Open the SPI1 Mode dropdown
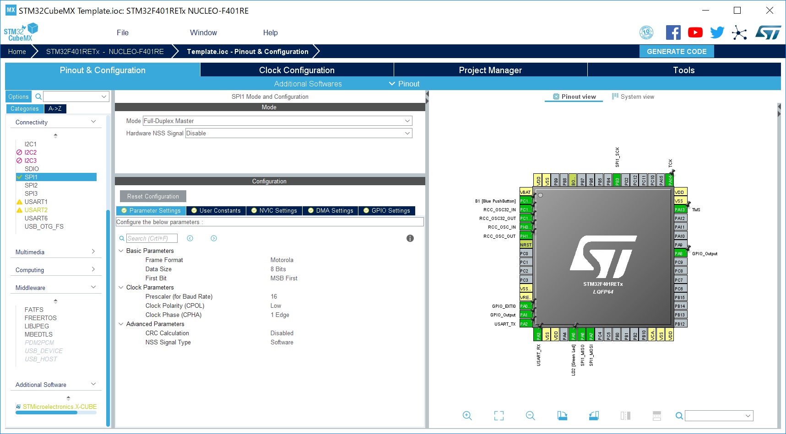 point(277,121)
